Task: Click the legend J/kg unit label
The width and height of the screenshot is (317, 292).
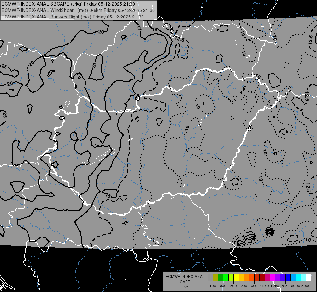Action: [x=185, y=287]
